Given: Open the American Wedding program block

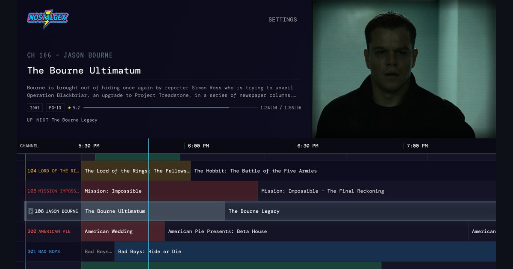Looking at the screenshot, I should click(x=123, y=231).
